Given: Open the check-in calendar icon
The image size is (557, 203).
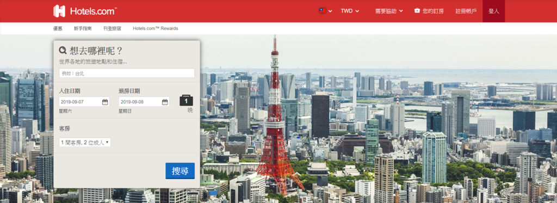Looking at the screenshot, I should [x=105, y=102].
